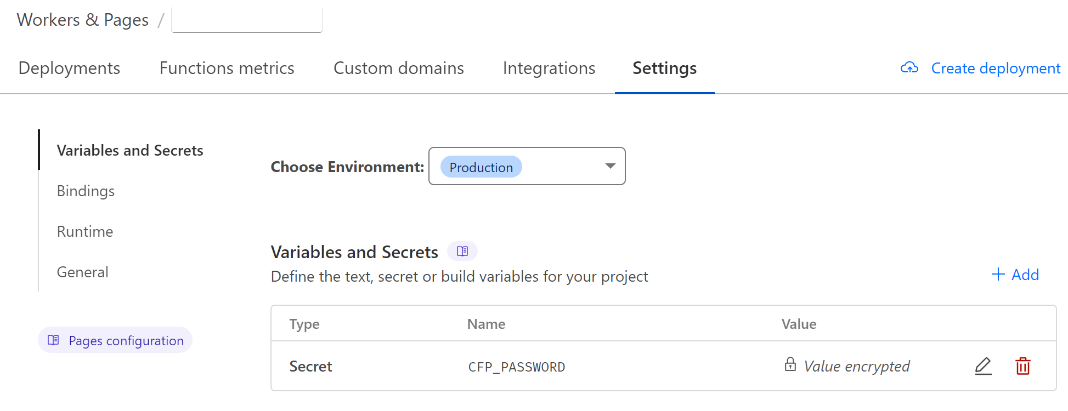
Task: Go to the Custom domains tab
Action: click(x=399, y=68)
